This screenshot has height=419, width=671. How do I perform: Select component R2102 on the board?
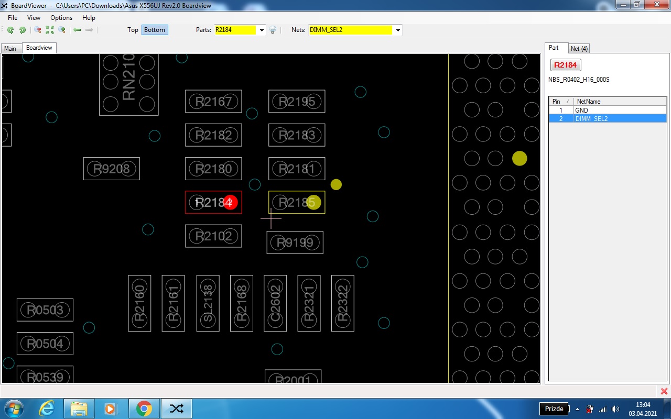(213, 236)
